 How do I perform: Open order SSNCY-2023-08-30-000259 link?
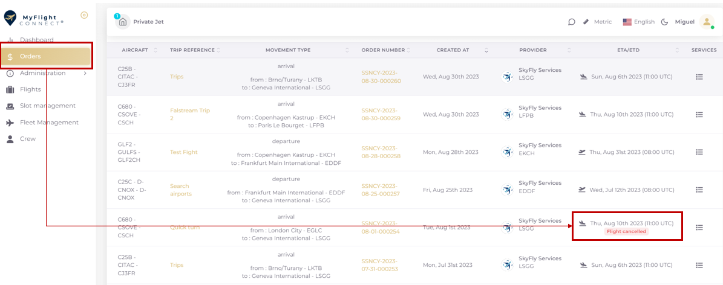click(381, 114)
